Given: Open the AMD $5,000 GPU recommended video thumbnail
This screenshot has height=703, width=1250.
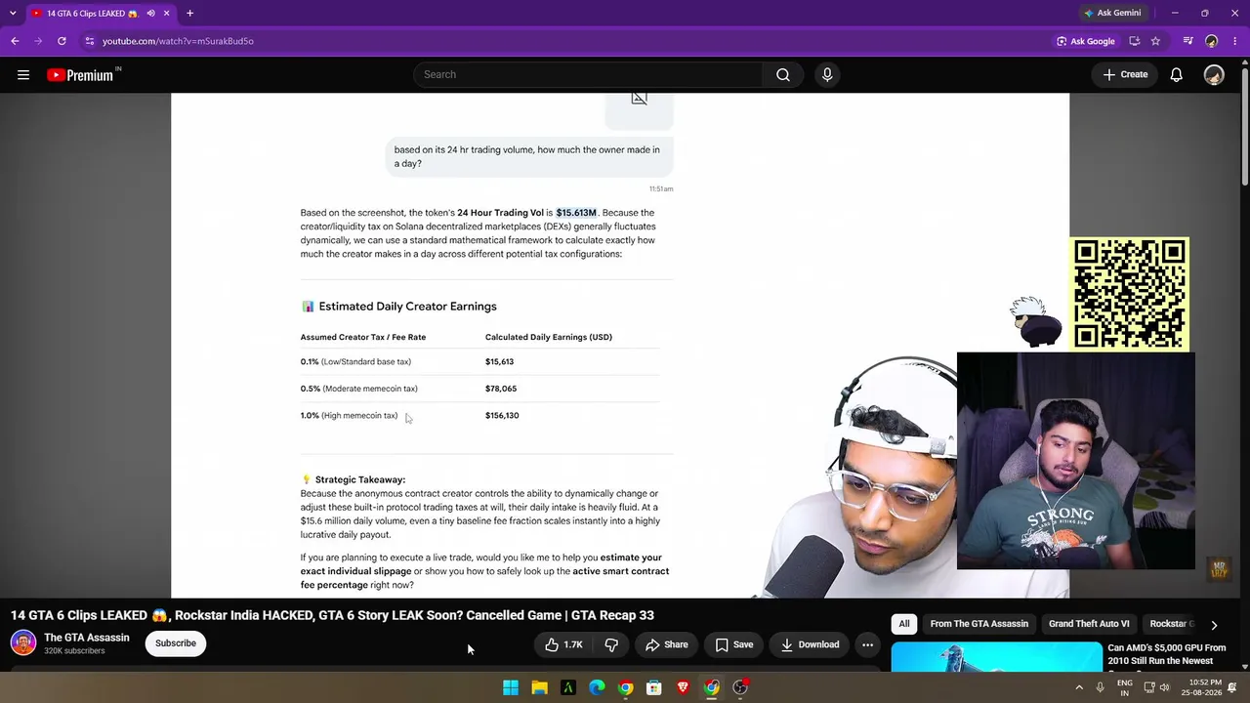Looking at the screenshot, I should [996, 656].
